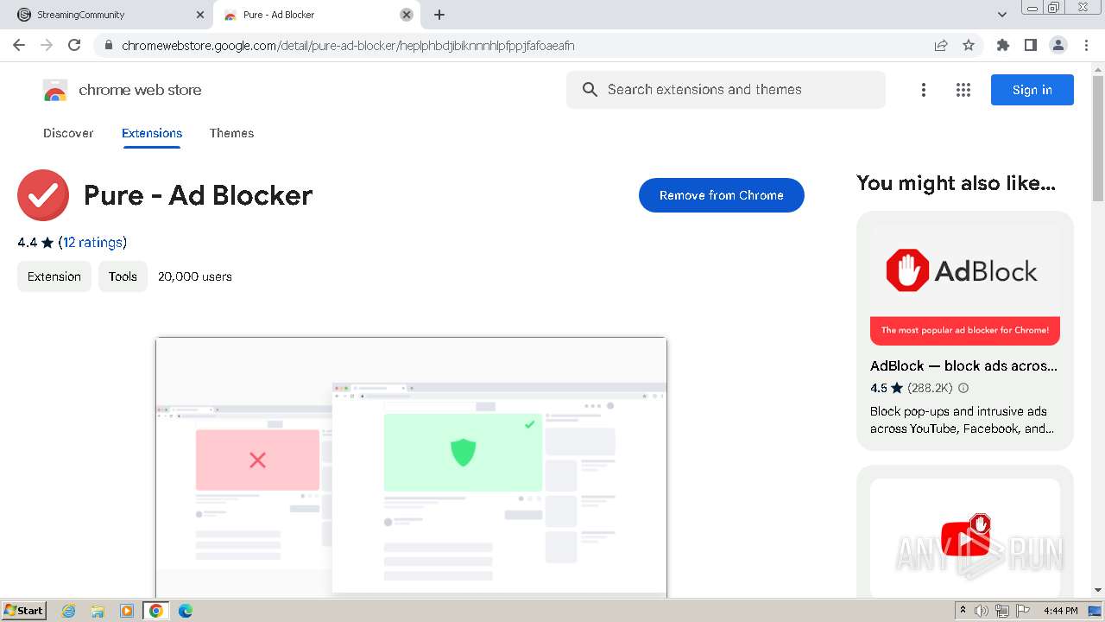The image size is (1105, 622).
Task: Open the Chrome profile avatar menu
Action: tap(1058, 45)
